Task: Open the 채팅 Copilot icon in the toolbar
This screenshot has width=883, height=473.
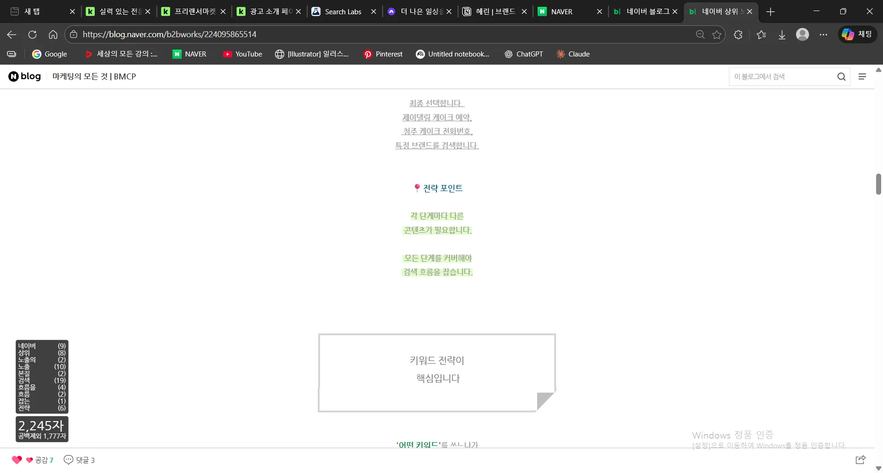Action: point(856,34)
